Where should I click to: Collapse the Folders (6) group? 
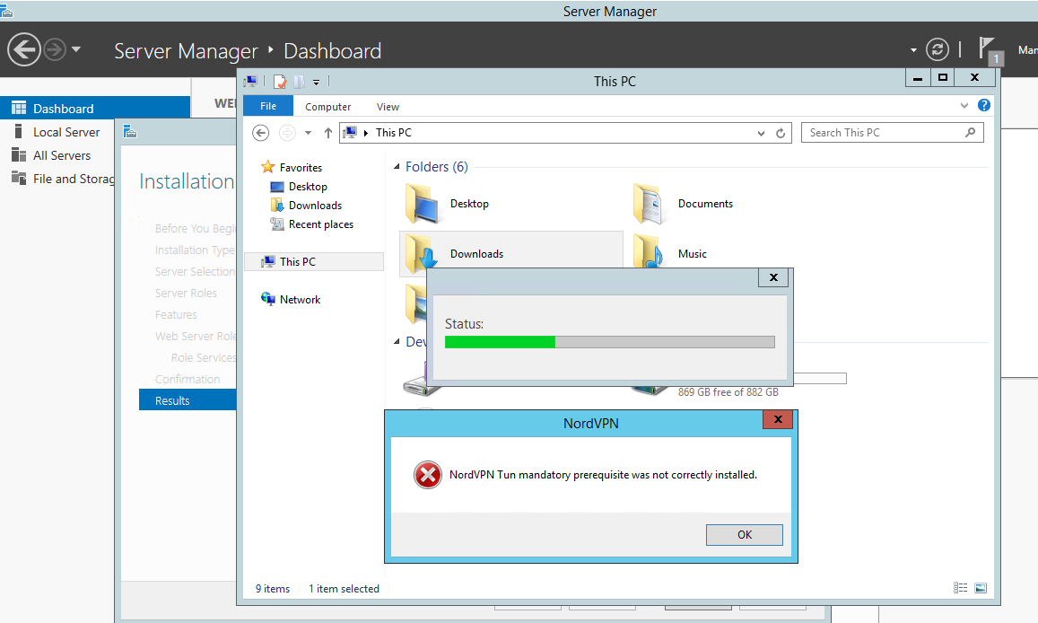click(x=397, y=167)
